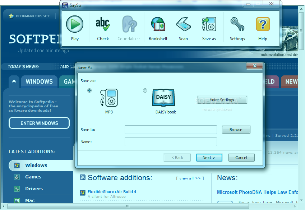
Task: Click the Games joystick icon in sidebar
Action: (17, 177)
